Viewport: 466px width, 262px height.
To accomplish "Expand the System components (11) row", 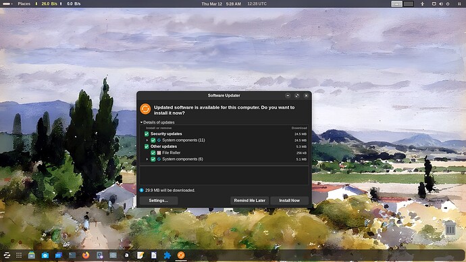I will coord(147,140).
